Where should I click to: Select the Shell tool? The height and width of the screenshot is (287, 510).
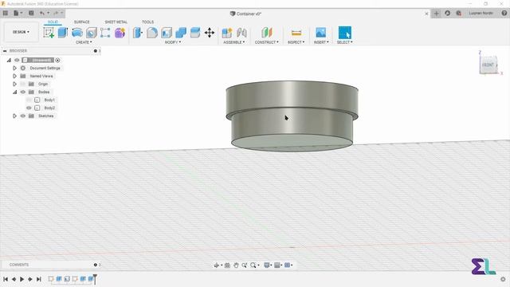[167, 33]
